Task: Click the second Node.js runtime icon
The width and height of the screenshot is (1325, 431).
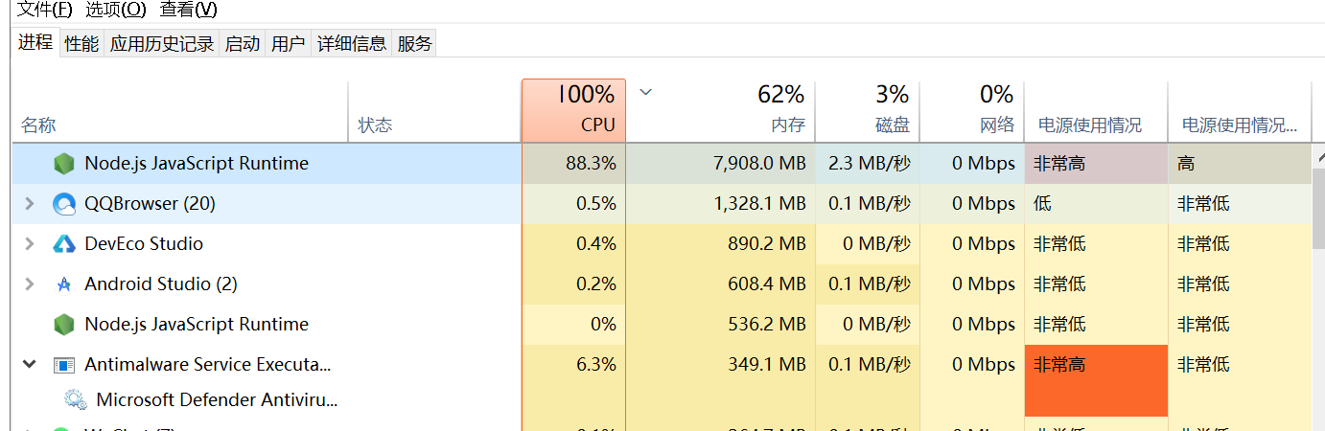Action: 64,325
